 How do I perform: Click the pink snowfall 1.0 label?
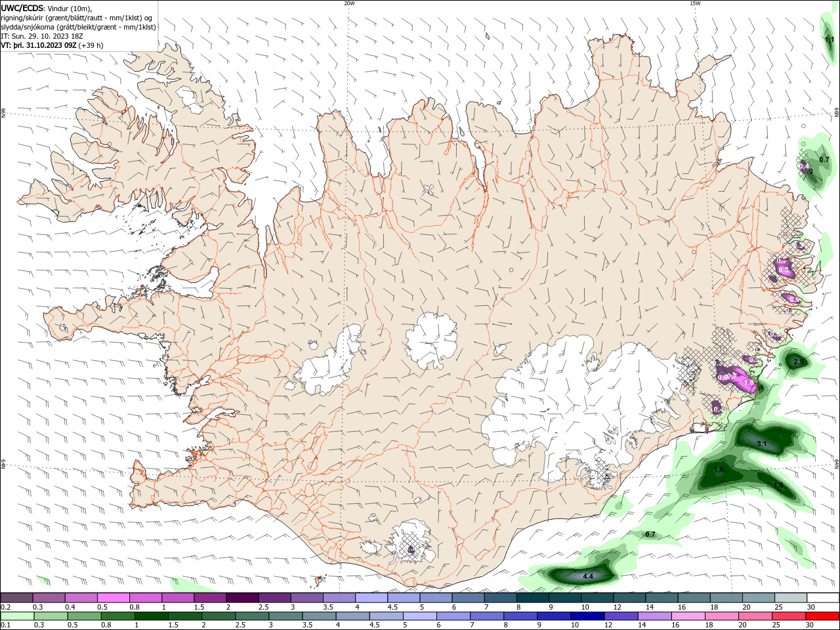point(749,383)
